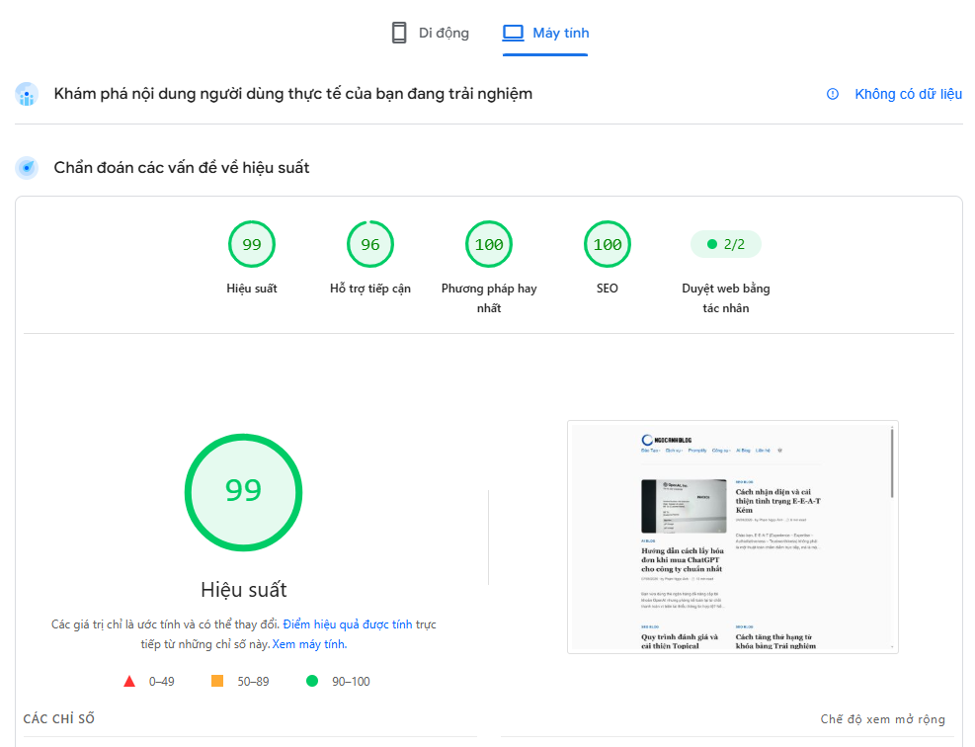Screen dimensions: 975x747
Task: Click the page screenshot thumbnail
Action: (733, 537)
